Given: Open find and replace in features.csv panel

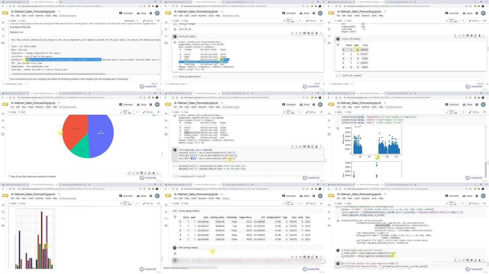Looking at the screenshot, I should [x=3, y=29].
